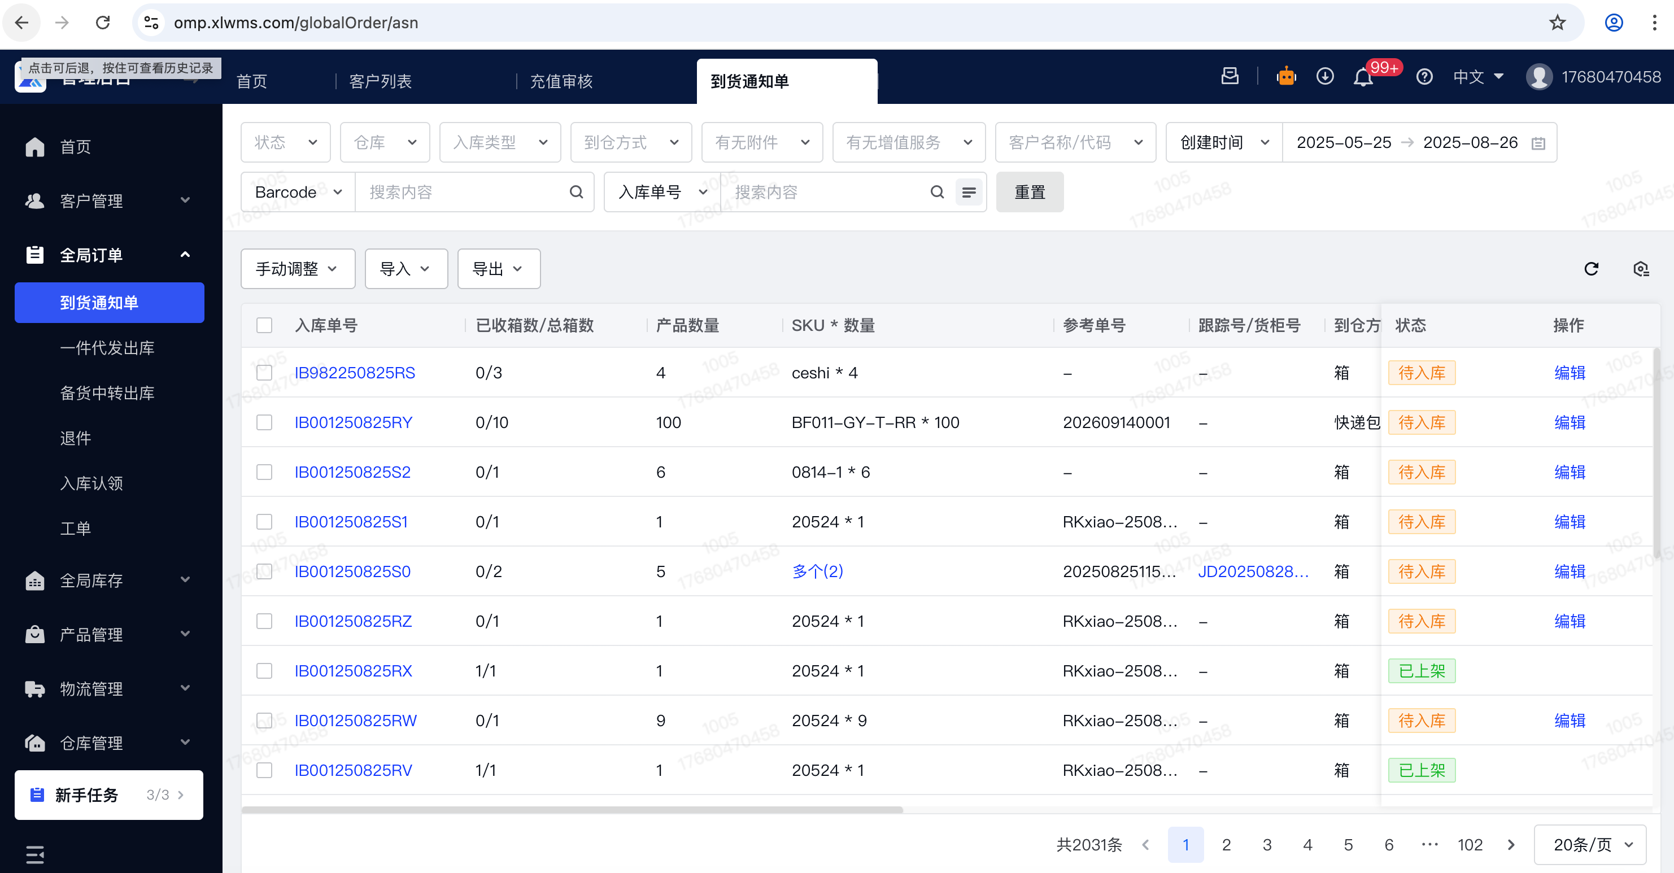Open the 导出 export button
Screen dimensions: 1674x873
499,268
